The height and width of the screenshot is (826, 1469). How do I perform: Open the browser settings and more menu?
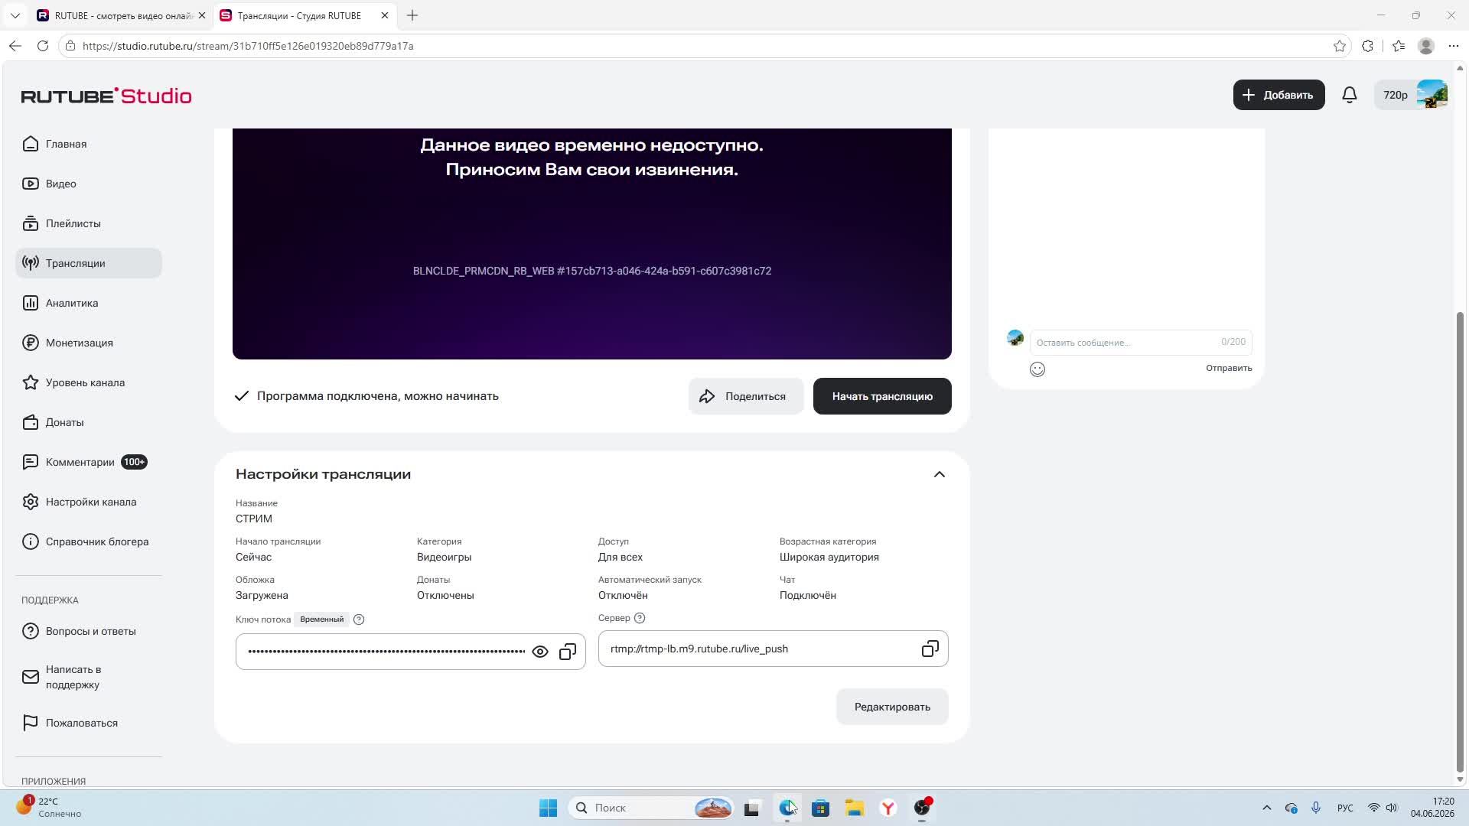pos(1454,46)
